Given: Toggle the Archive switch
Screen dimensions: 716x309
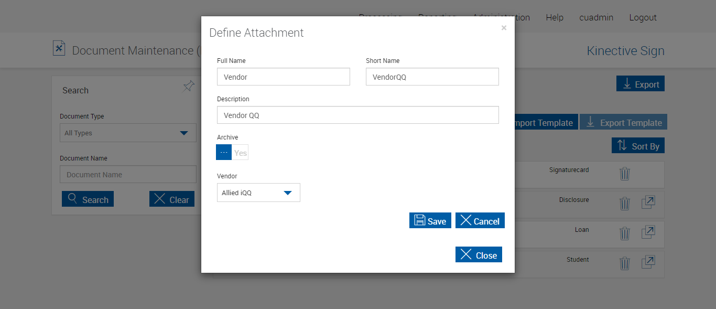Looking at the screenshot, I should (x=232, y=153).
